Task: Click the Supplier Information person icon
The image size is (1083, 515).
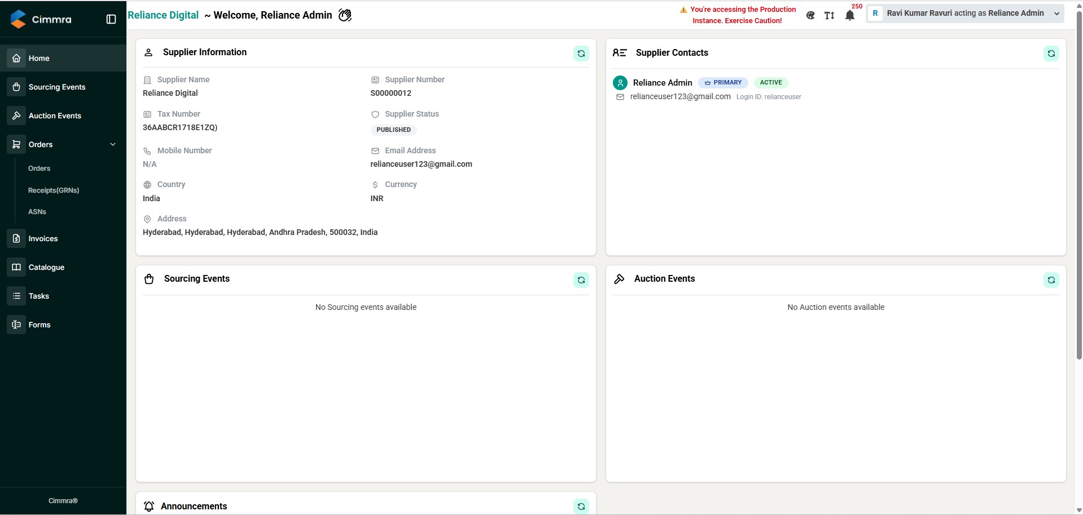Action: (148, 52)
